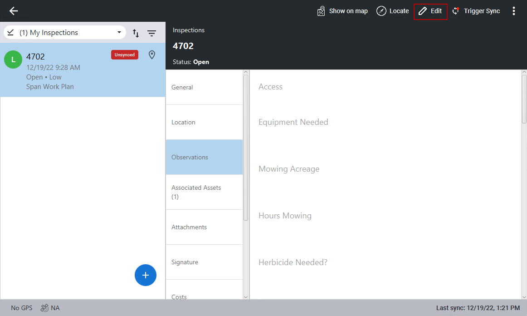Click the Edit pencil button
Viewport: 527px width, 316px height.
tap(430, 11)
